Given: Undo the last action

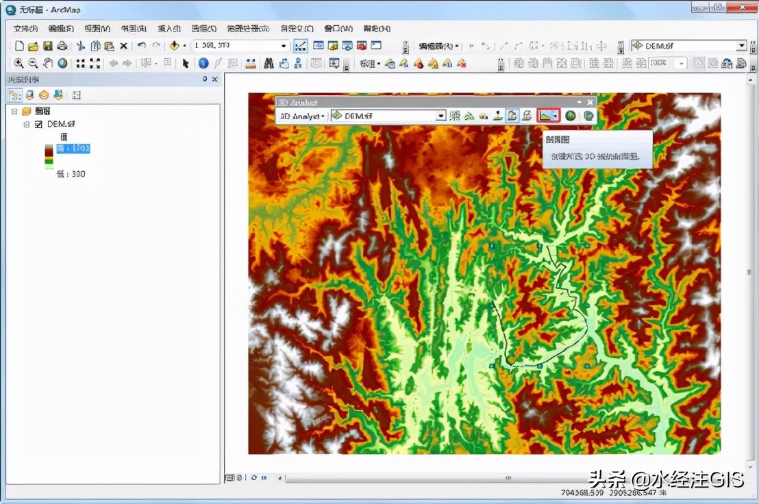Looking at the screenshot, I should 141,45.
